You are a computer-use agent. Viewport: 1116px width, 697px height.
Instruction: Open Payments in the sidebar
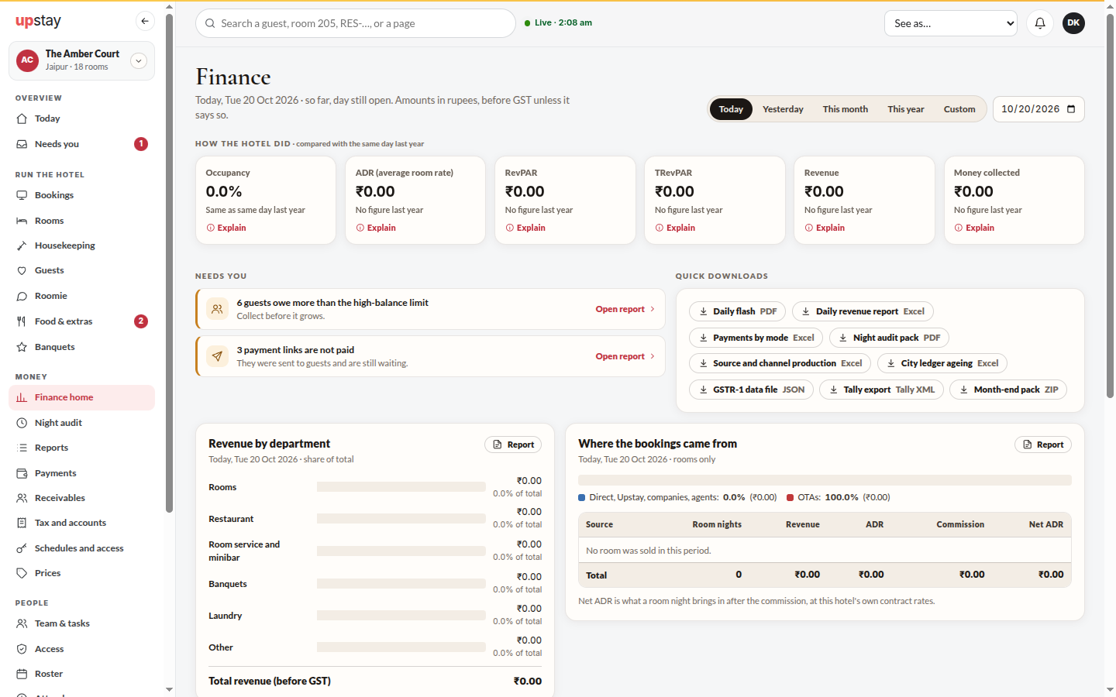coord(81,473)
